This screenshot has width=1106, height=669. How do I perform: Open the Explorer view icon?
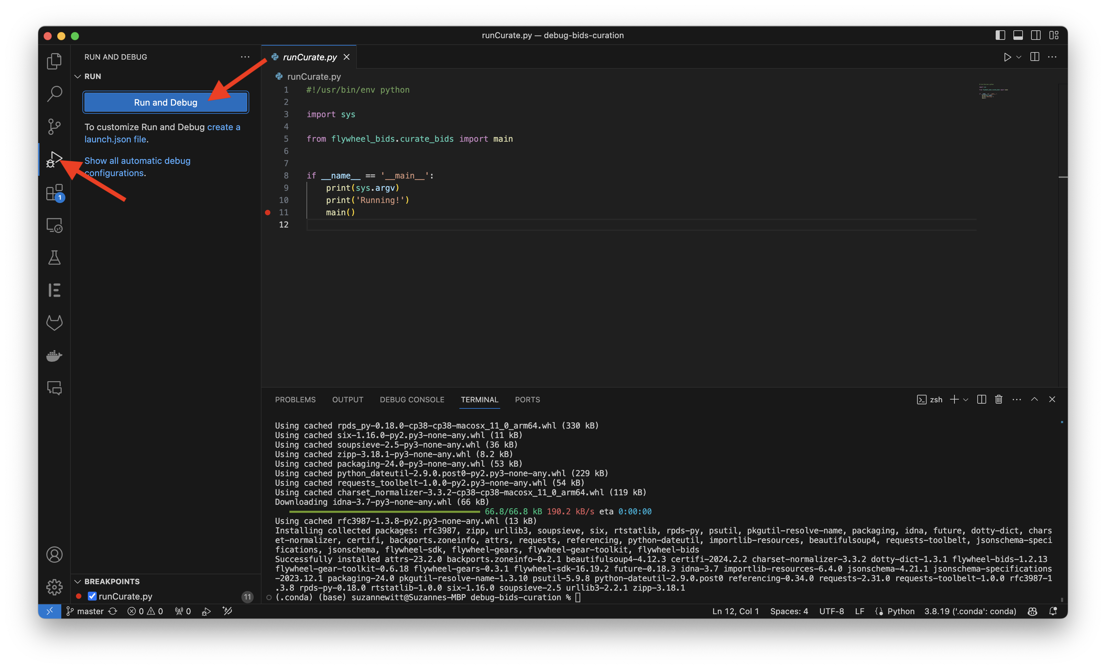54,61
